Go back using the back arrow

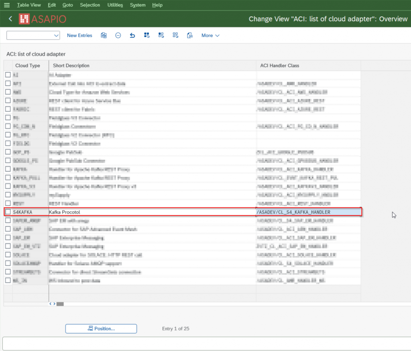point(10,19)
